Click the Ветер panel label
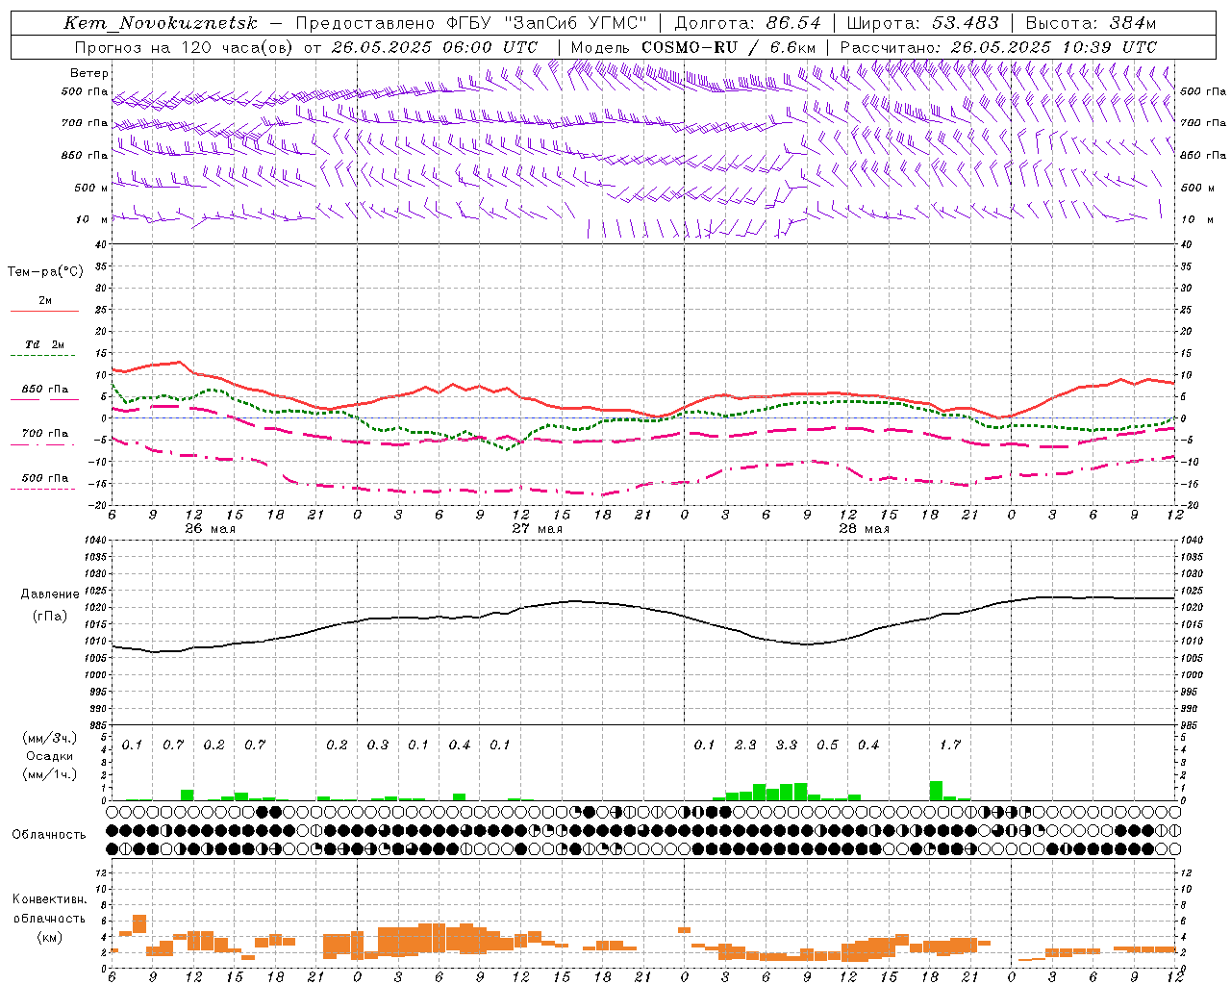The height and width of the screenshot is (985, 1231). pyautogui.click(x=89, y=73)
